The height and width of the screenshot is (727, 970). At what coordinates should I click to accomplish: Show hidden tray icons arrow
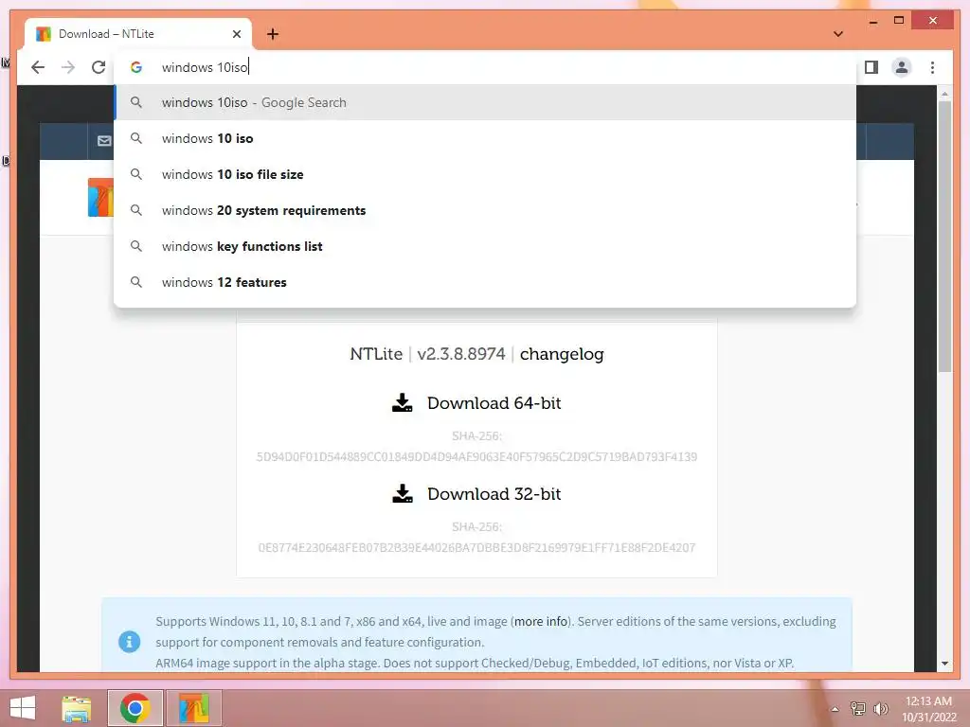835,709
